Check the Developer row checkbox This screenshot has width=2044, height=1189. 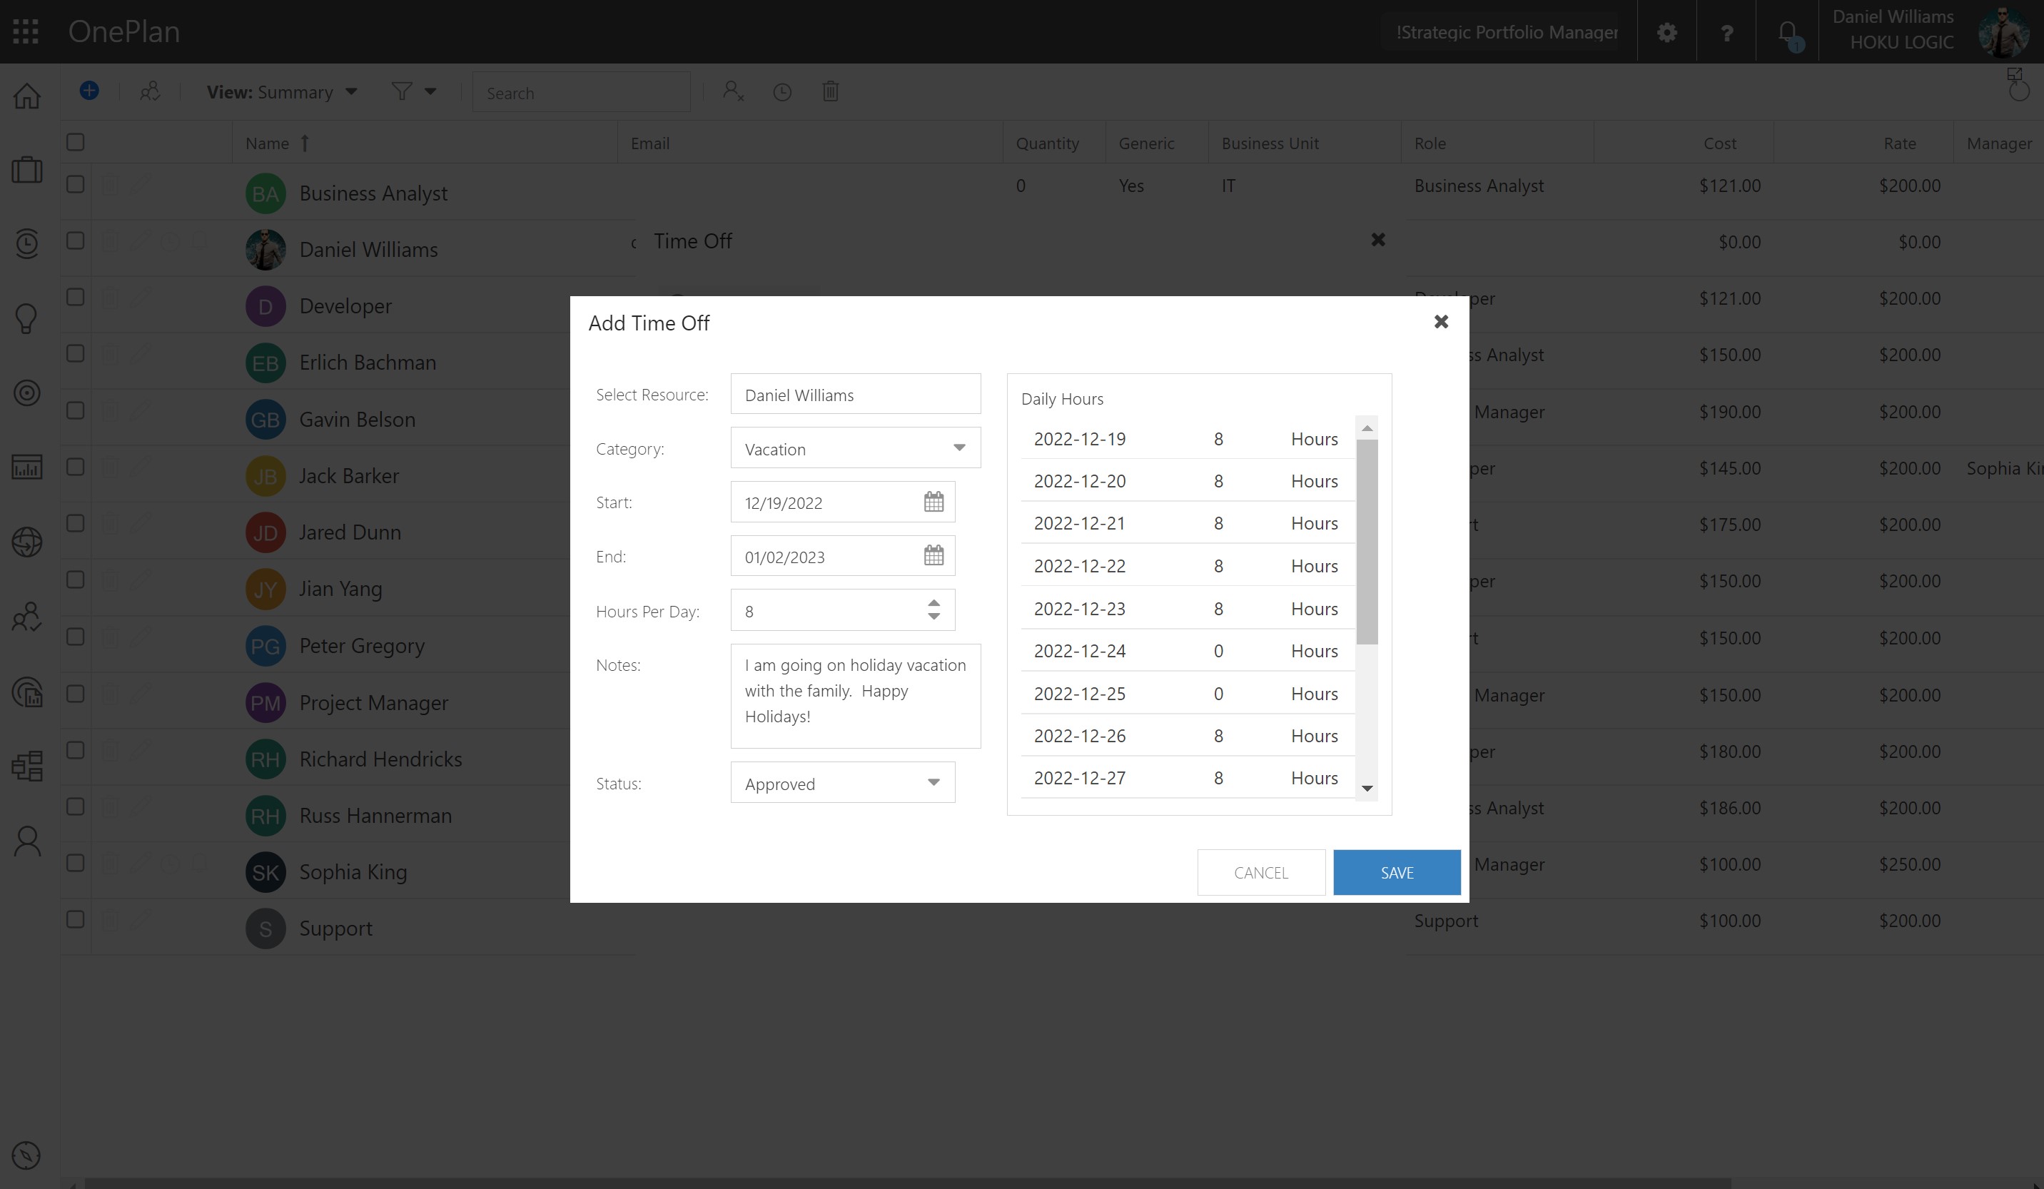pos(76,297)
